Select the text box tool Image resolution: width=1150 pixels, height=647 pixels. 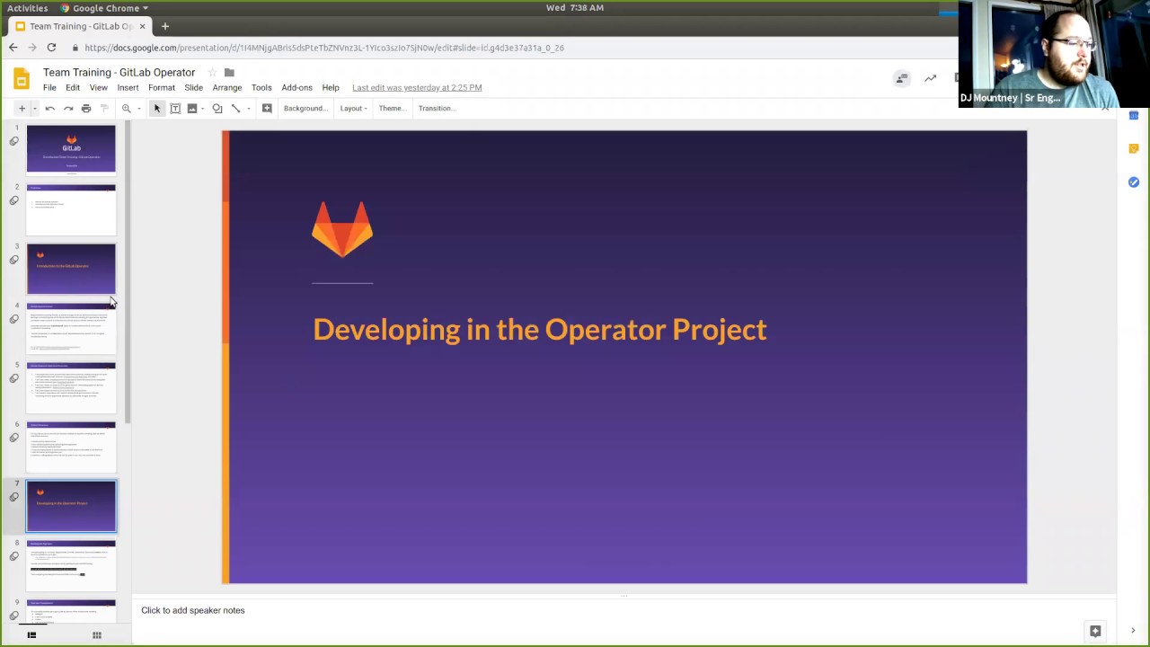click(x=175, y=108)
